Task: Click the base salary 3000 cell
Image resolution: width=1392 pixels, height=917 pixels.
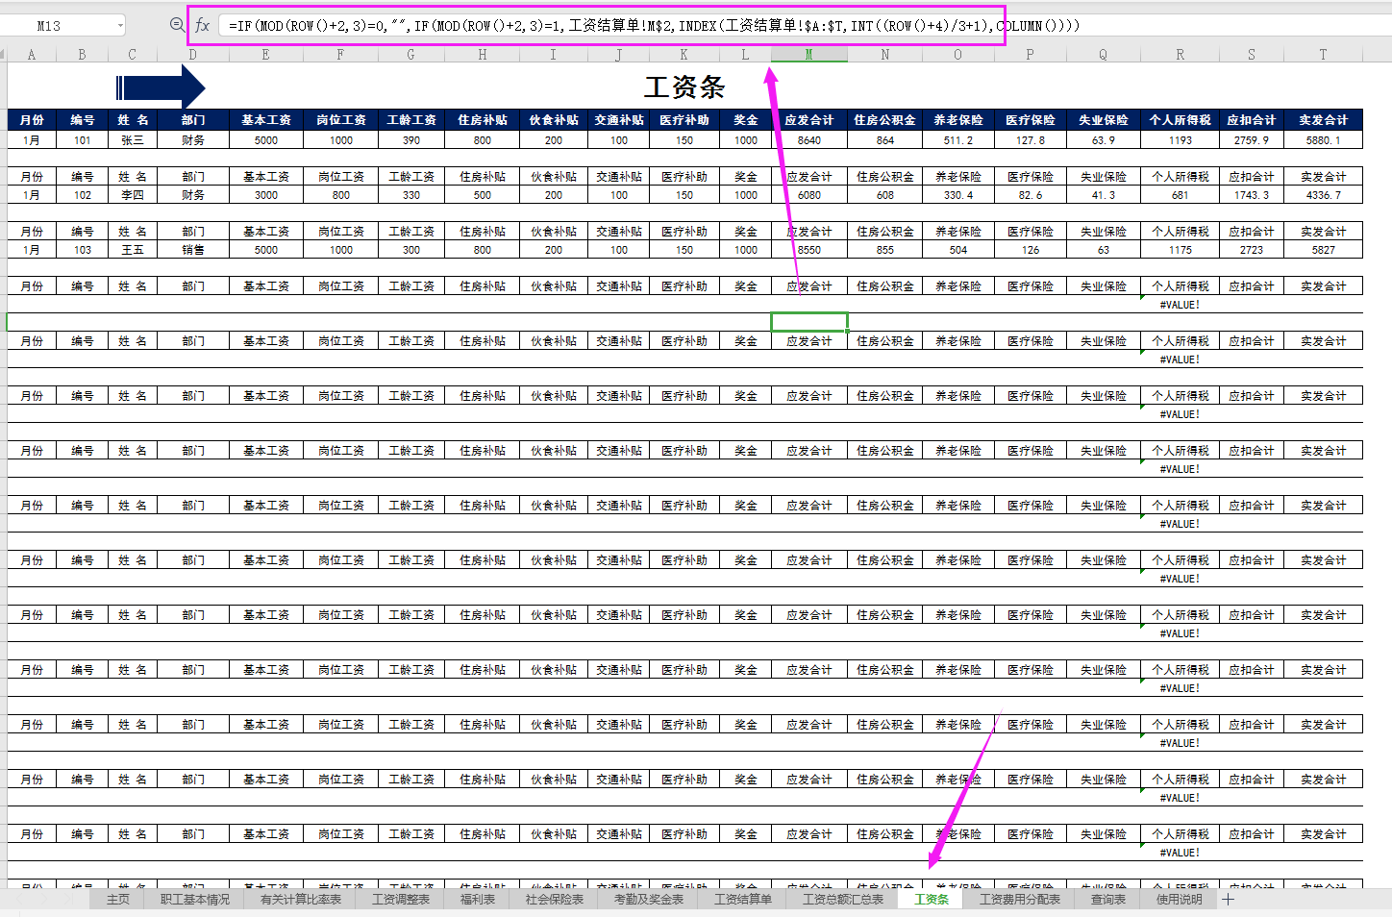Action: pyautogui.click(x=266, y=195)
